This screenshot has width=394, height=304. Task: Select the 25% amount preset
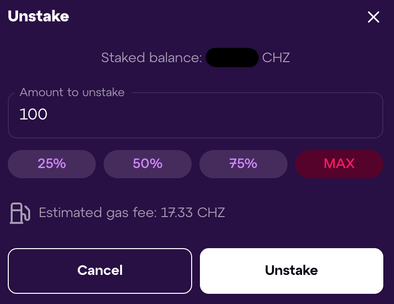[52, 164]
